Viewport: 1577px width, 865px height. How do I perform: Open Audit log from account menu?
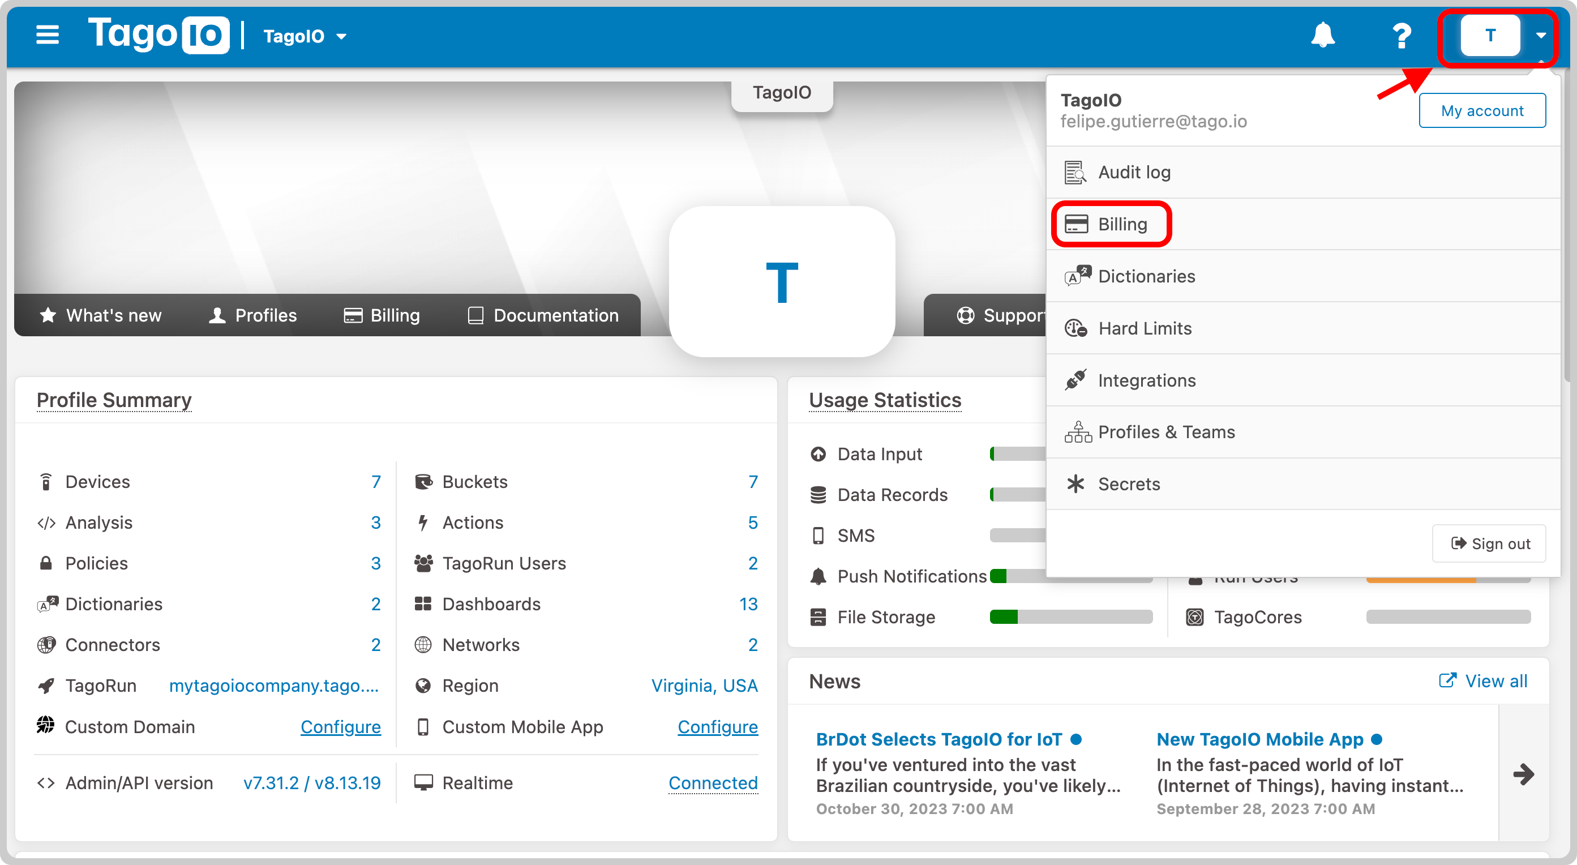pos(1302,172)
